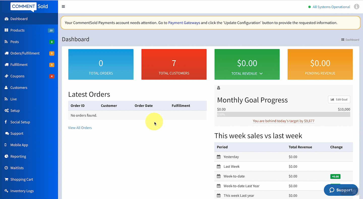The image size is (363, 199).
Task: Click the View All Orders link
Action: pos(80,128)
